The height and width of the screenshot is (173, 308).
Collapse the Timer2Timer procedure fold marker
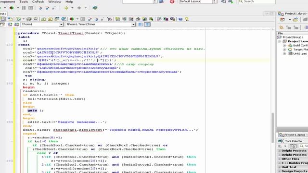click(16, 33)
